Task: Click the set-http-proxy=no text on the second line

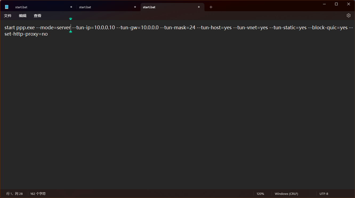Action: (x=26, y=34)
